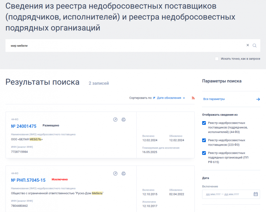Click the arrow next to Все параметры
Viewport: 266px width, 212px height.
[258, 99]
